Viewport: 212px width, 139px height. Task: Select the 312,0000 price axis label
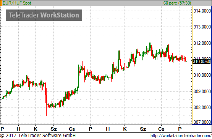202,43
